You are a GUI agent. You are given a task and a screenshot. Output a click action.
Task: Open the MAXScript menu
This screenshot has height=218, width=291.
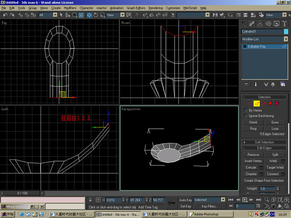coord(190,8)
